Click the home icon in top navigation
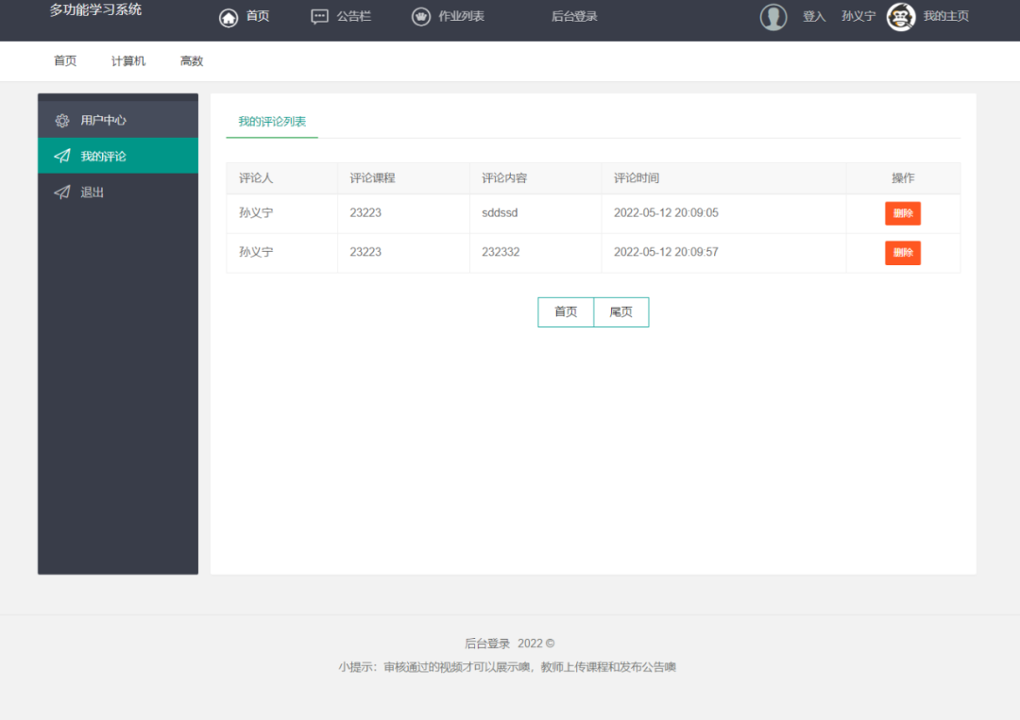1020x720 pixels. [229, 18]
